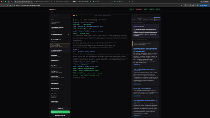Click the nemotron status badge
The height and width of the screenshot is (118, 210).
tap(152, 9)
